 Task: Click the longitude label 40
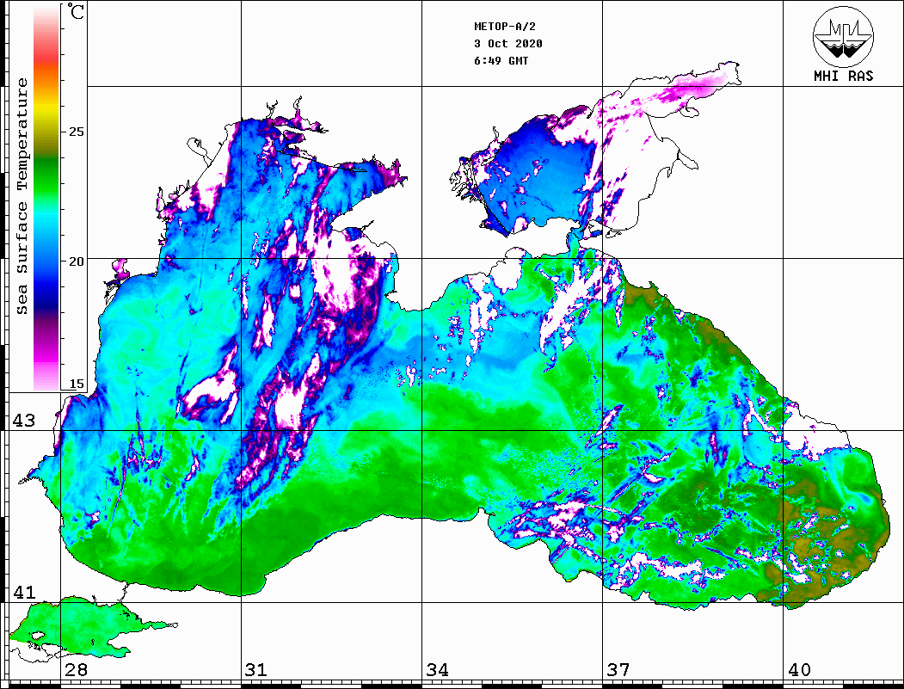[x=799, y=670]
